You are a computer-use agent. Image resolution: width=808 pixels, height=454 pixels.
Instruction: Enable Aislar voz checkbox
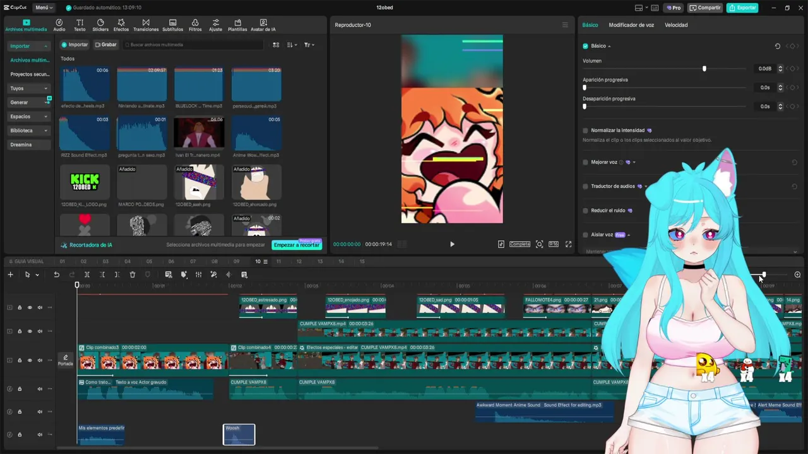point(585,235)
